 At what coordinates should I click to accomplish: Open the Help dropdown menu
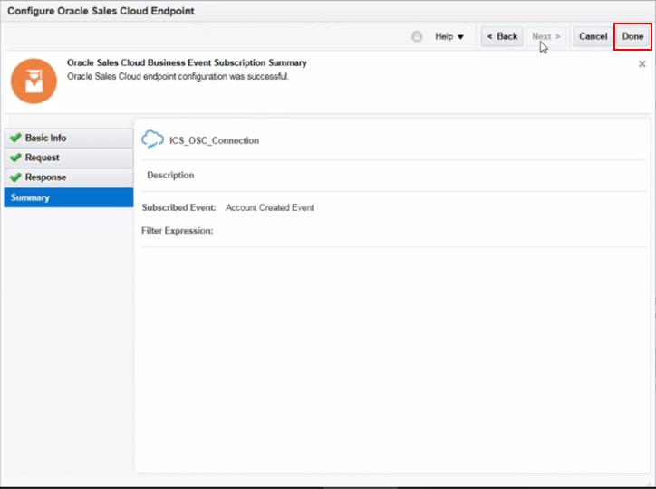449,37
